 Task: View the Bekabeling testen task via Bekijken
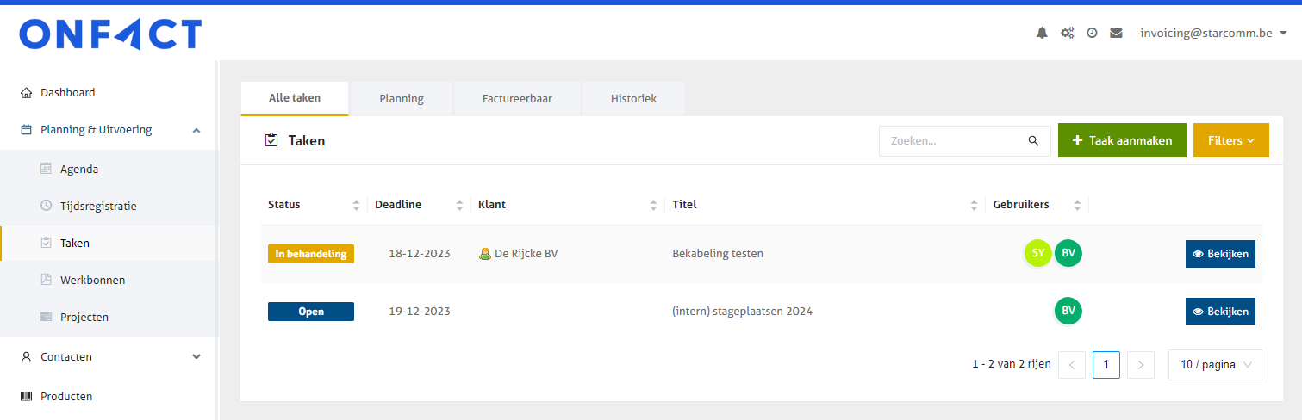(1219, 254)
